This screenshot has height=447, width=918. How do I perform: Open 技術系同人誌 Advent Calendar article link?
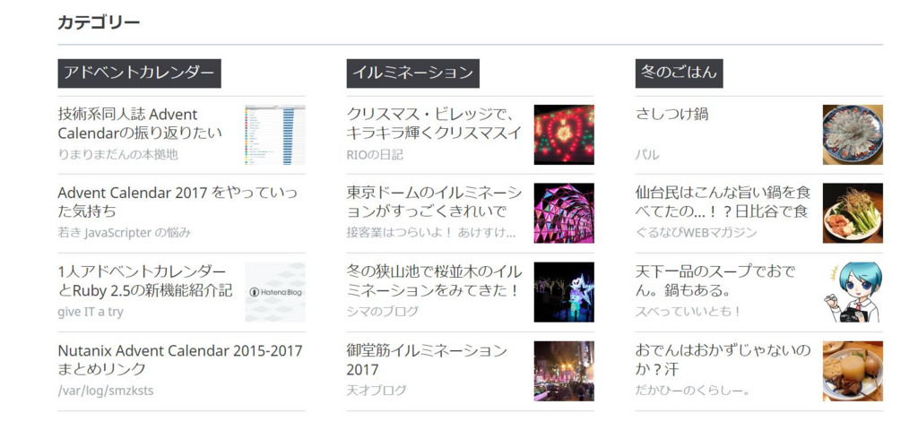point(140,124)
